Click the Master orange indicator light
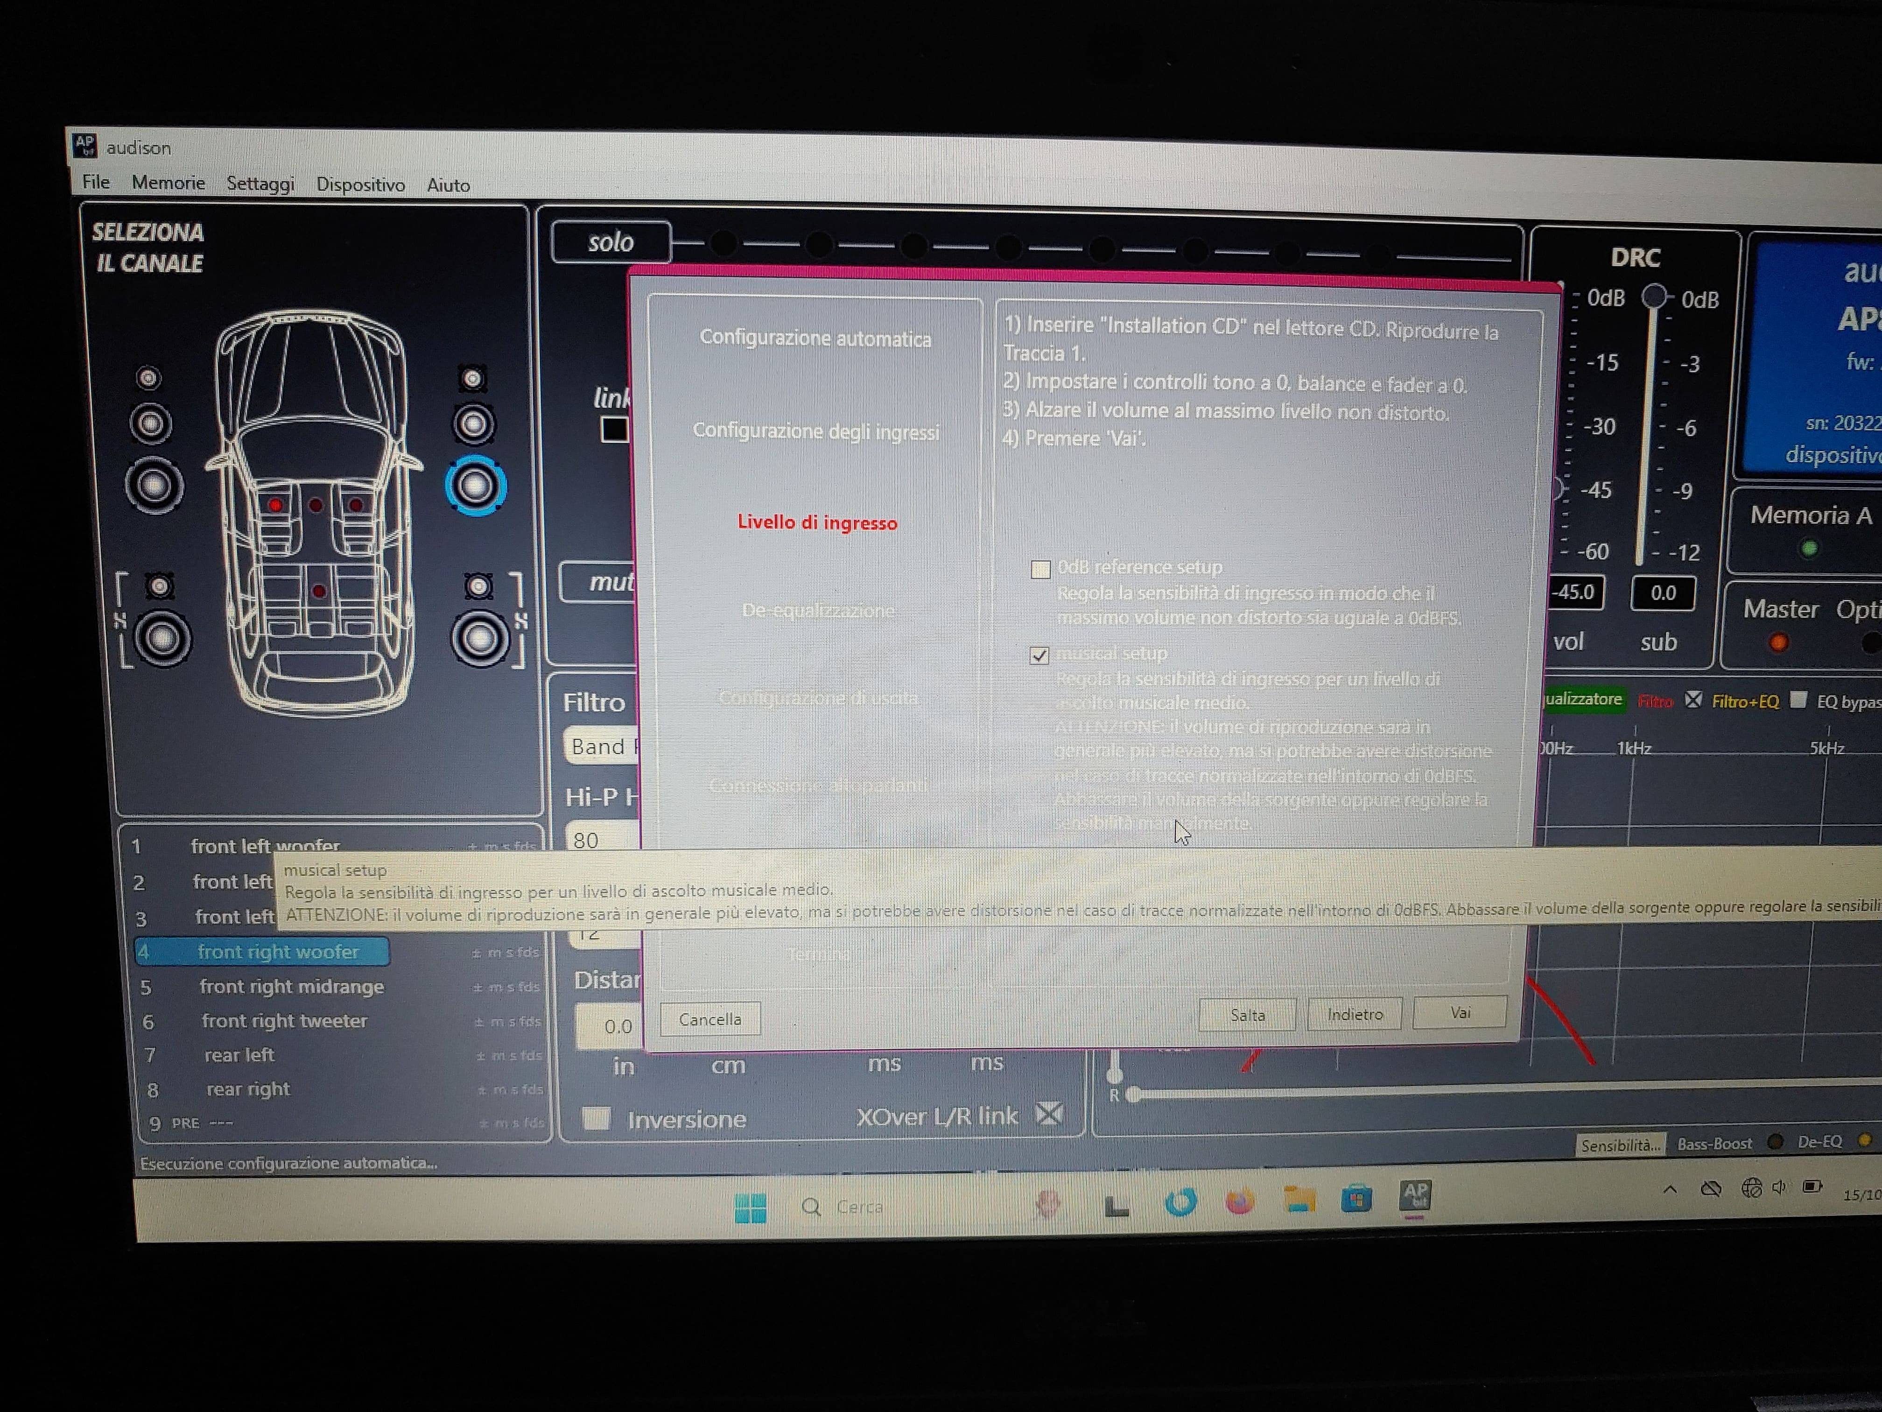 click(1777, 642)
